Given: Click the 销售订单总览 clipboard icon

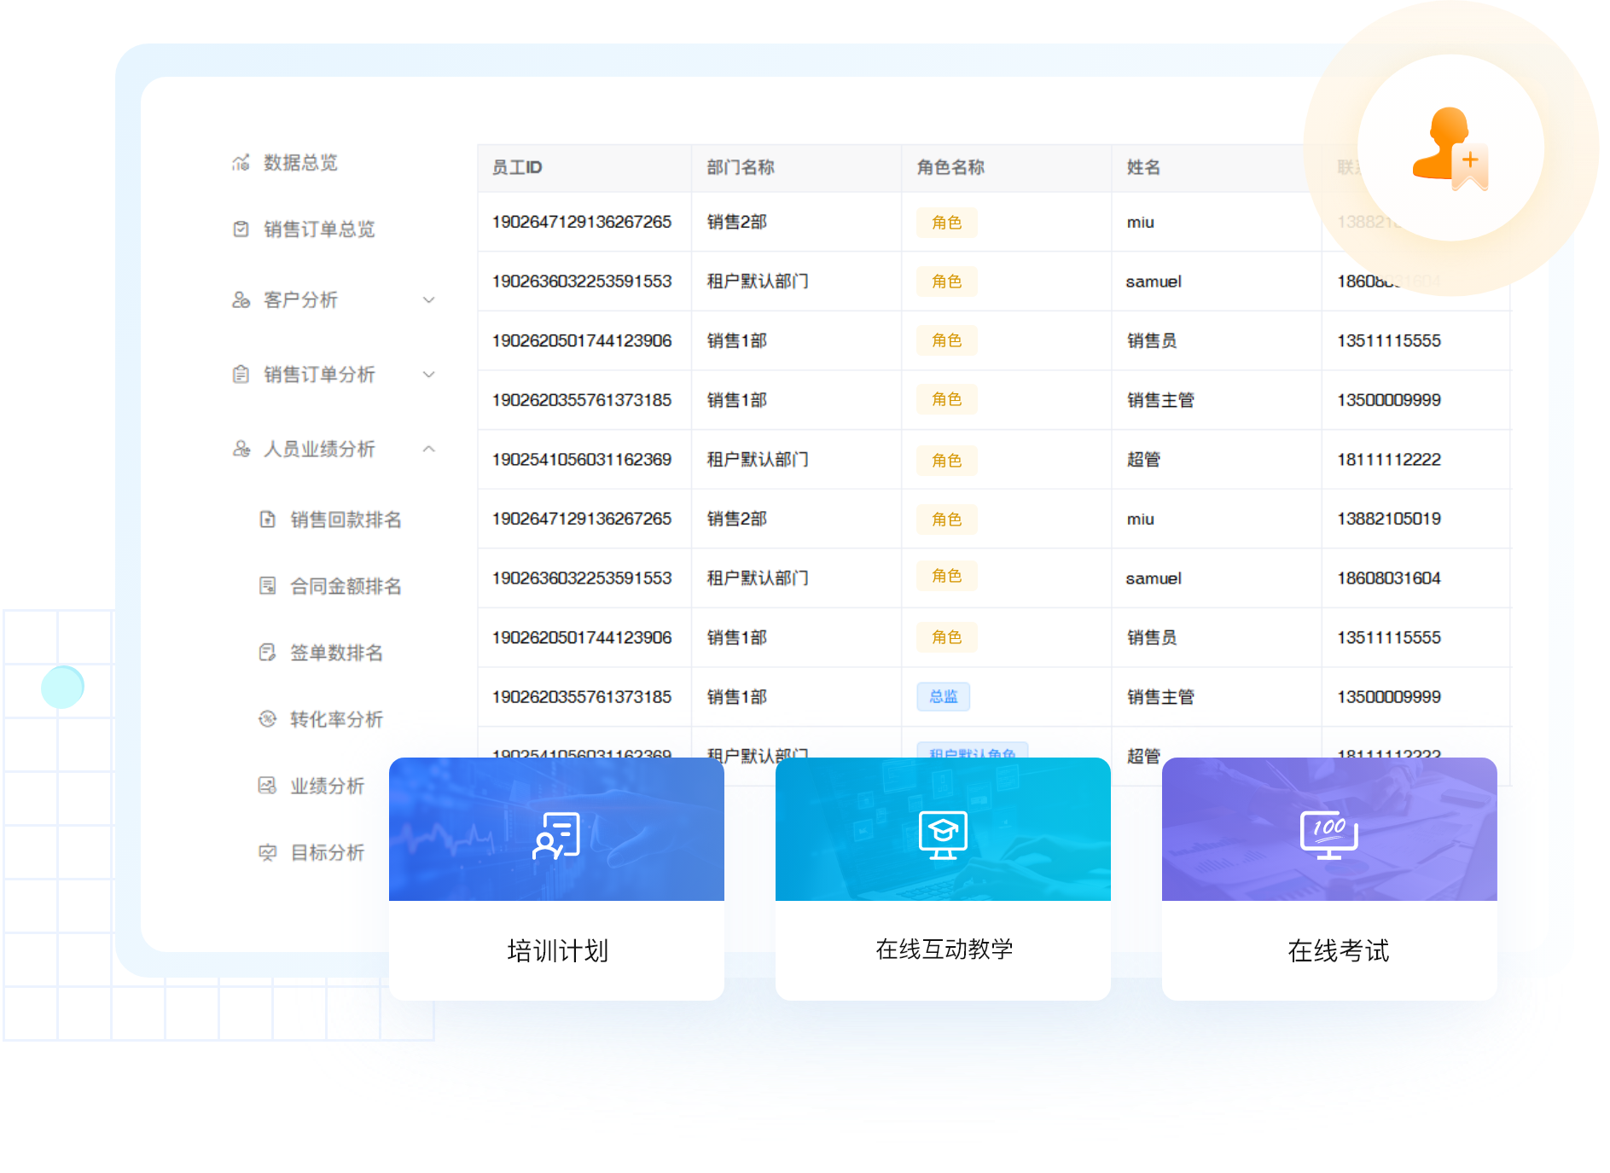Looking at the screenshot, I should [241, 229].
